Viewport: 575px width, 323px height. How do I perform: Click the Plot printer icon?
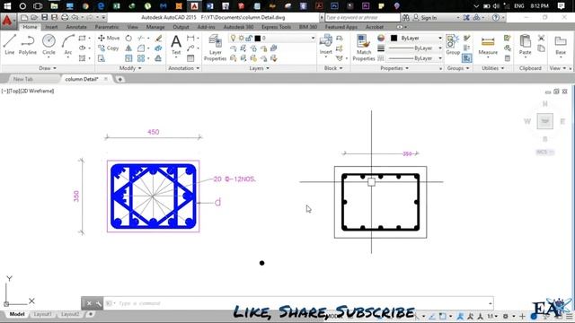[65, 17]
